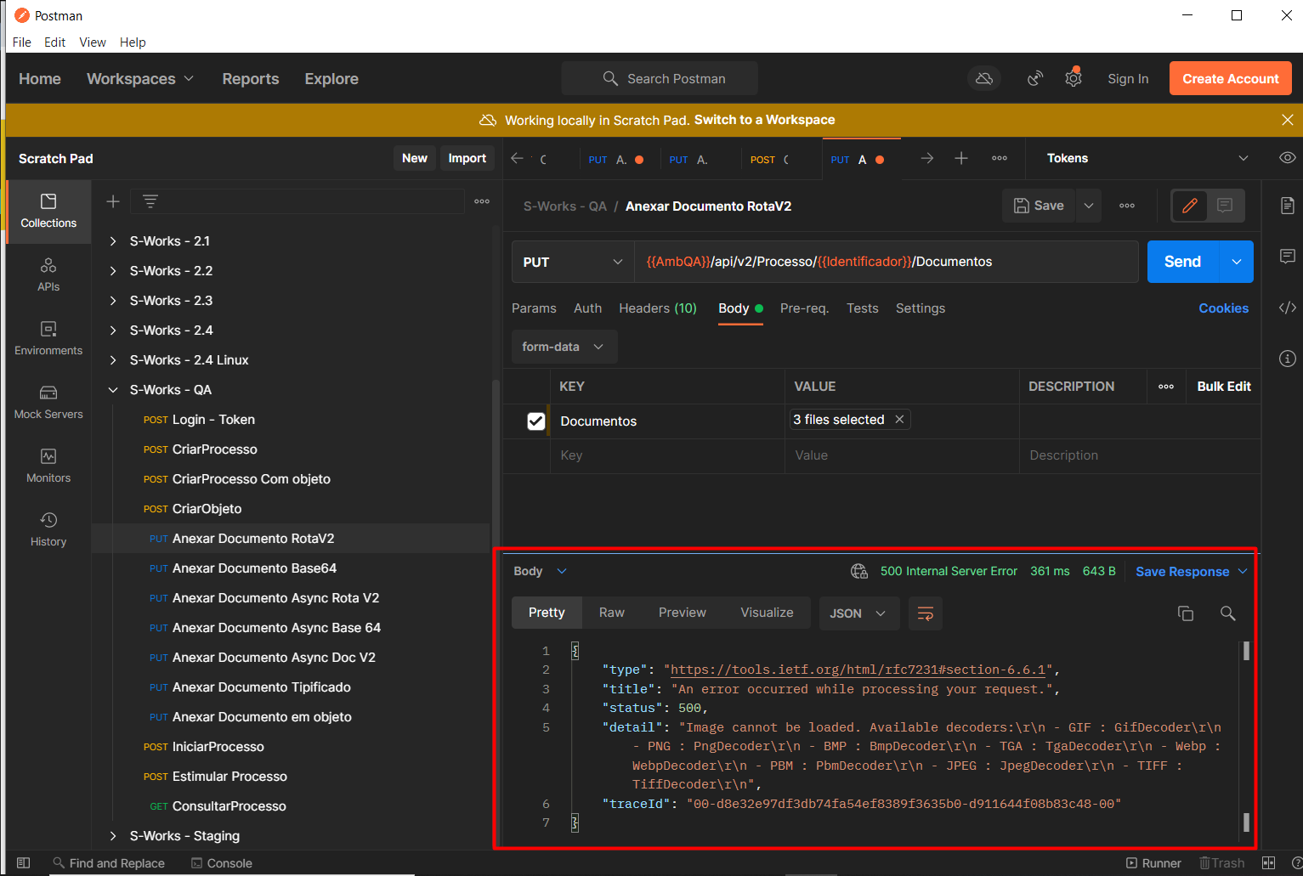Open the response Body dropdown

(540, 571)
